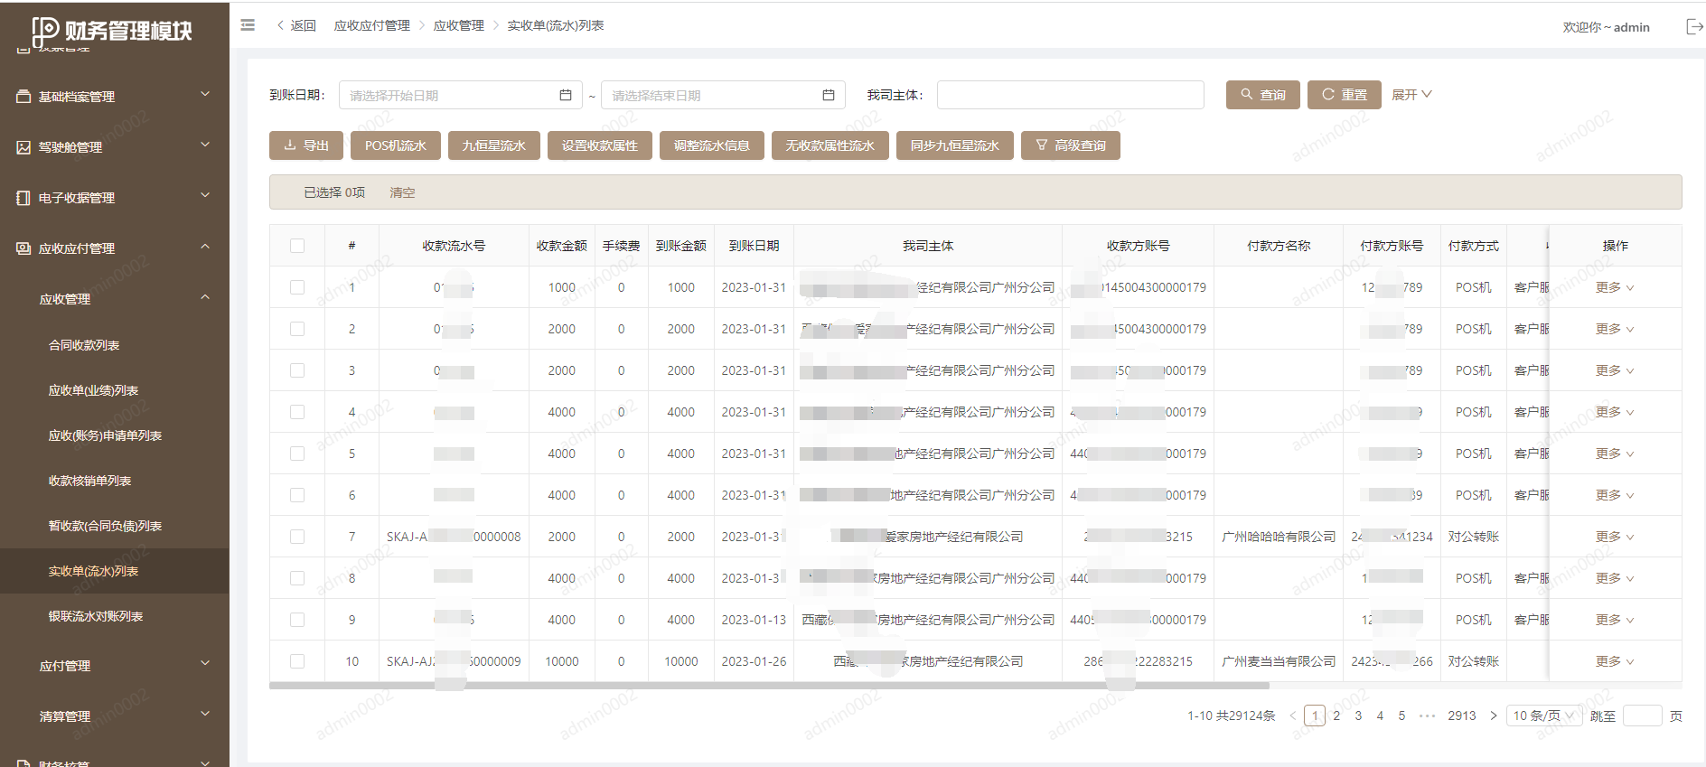Click the 电子收据管理 sidebar icon
The height and width of the screenshot is (767, 1706).
[23, 198]
